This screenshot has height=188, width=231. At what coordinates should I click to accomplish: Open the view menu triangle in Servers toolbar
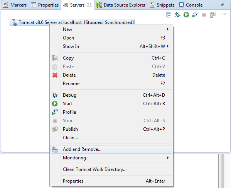224,14
